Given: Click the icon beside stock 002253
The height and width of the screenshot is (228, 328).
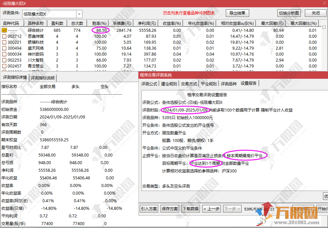Looking at the screenshot, I should coord(4,60).
